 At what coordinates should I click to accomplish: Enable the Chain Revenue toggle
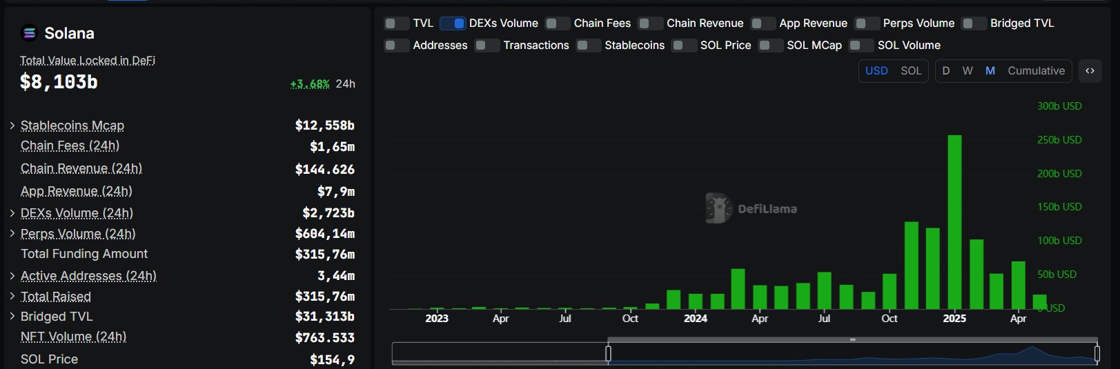tap(650, 23)
